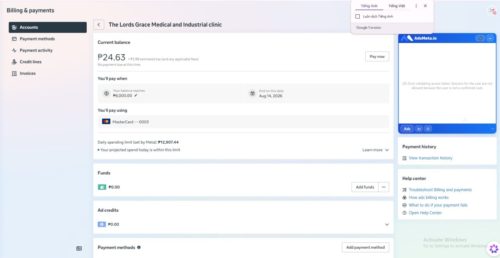Collapse the sidebar using the panel icon
500x258 pixels.
point(79,248)
